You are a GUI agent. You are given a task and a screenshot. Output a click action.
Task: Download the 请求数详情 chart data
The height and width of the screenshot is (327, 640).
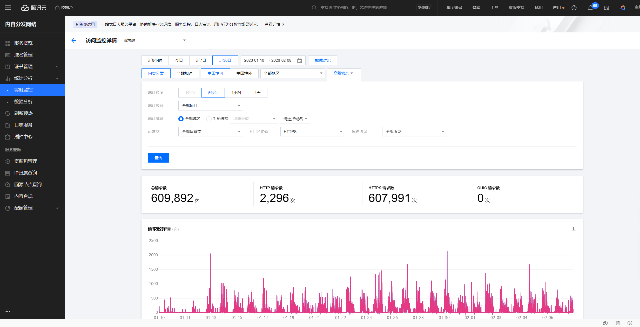(574, 229)
